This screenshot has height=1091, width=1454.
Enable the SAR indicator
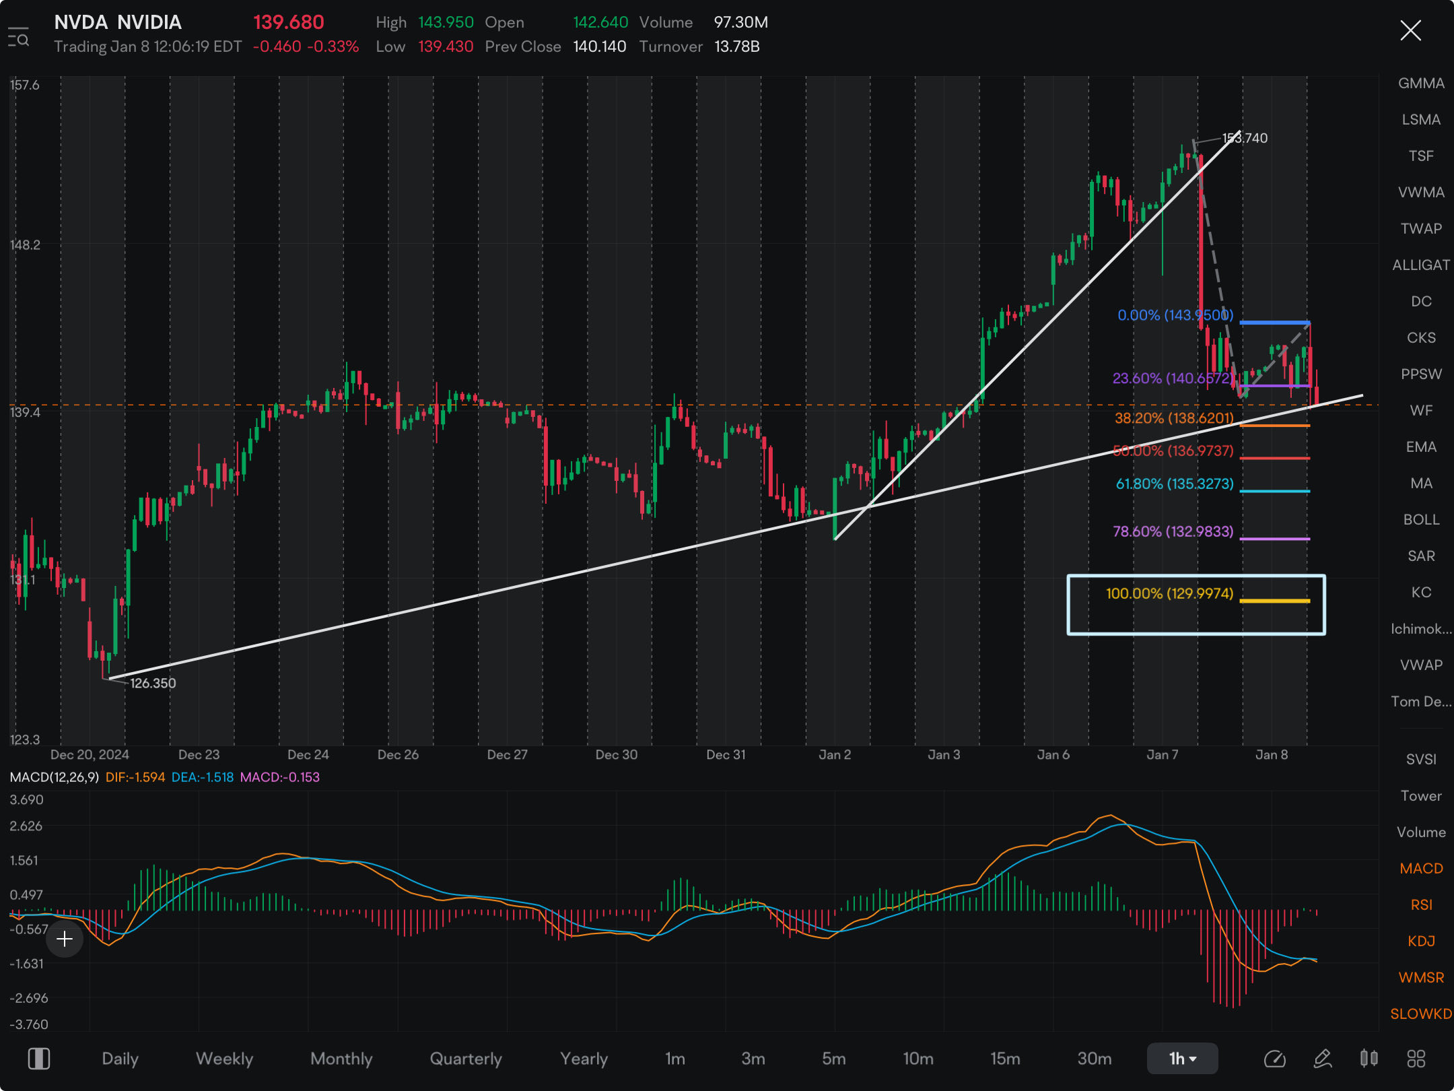click(x=1421, y=556)
